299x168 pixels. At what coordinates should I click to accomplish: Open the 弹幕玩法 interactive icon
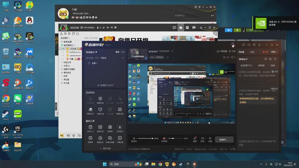click(x=90, y=111)
